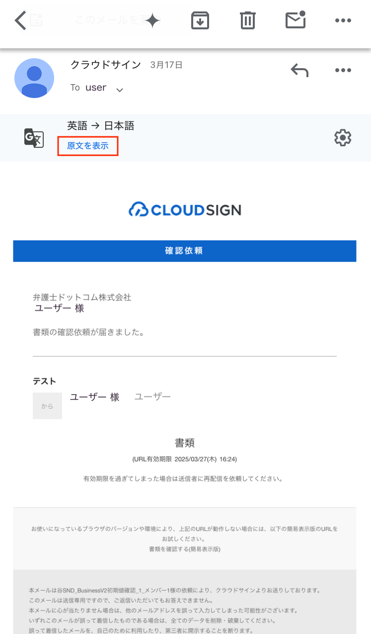Open the 書類 document link
This screenshot has width=371, height=634.
coord(185,442)
